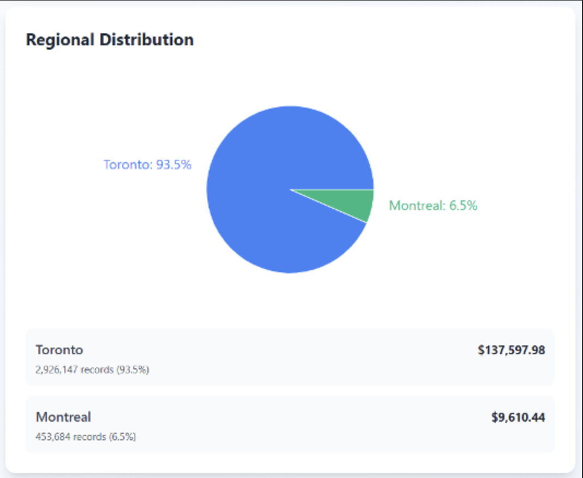583x478 pixels.
Task: Click the horizontal divider between pie slices
Action: tap(333, 189)
